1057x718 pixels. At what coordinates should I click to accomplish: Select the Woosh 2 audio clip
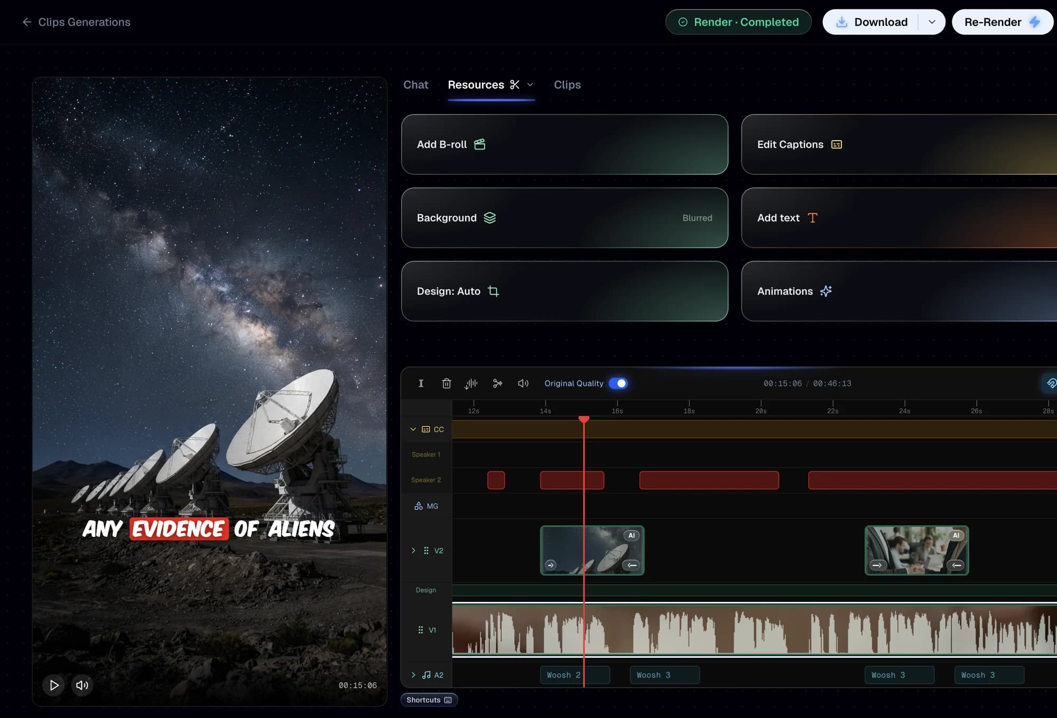(x=574, y=675)
